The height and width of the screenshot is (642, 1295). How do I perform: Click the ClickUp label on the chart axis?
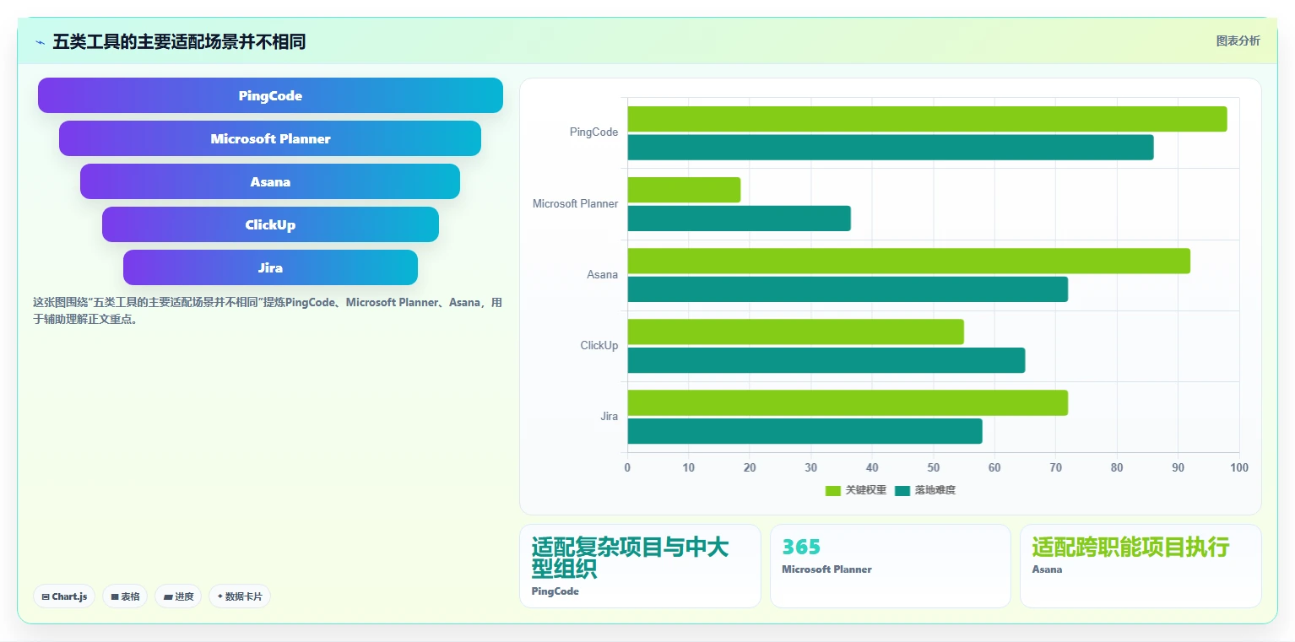coord(599,345)
